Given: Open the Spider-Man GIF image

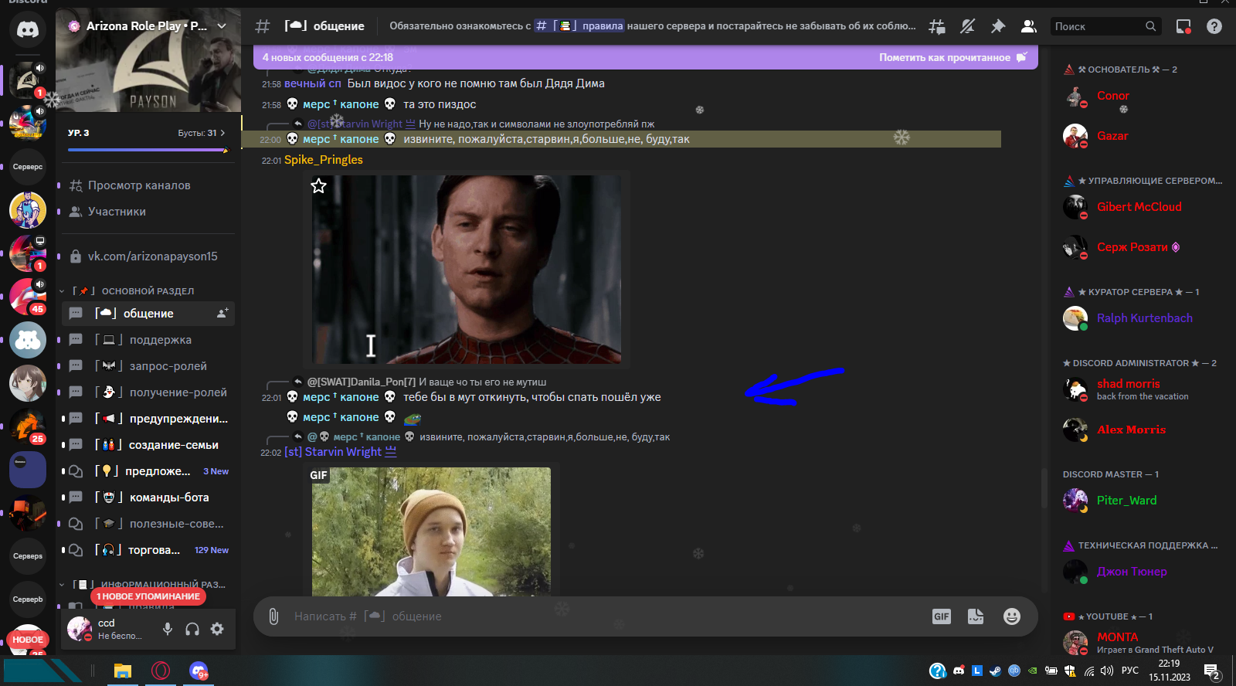Looking at the screenshot, I should (467, 270).
